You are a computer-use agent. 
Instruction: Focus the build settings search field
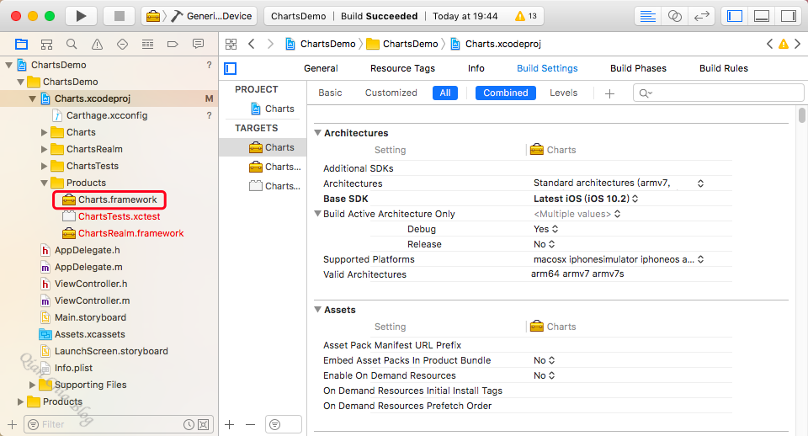[x=718, y=93]
